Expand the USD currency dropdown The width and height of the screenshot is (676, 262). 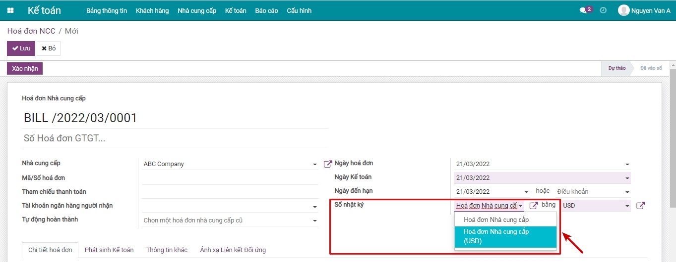click(x=627, y=206)
